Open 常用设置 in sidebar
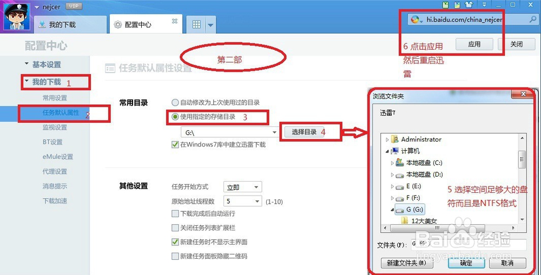This screenshot has width=541, height=275. pos(55,98)
